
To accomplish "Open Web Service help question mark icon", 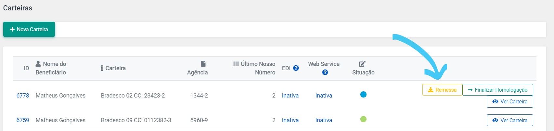I will [x=325, y=72].
